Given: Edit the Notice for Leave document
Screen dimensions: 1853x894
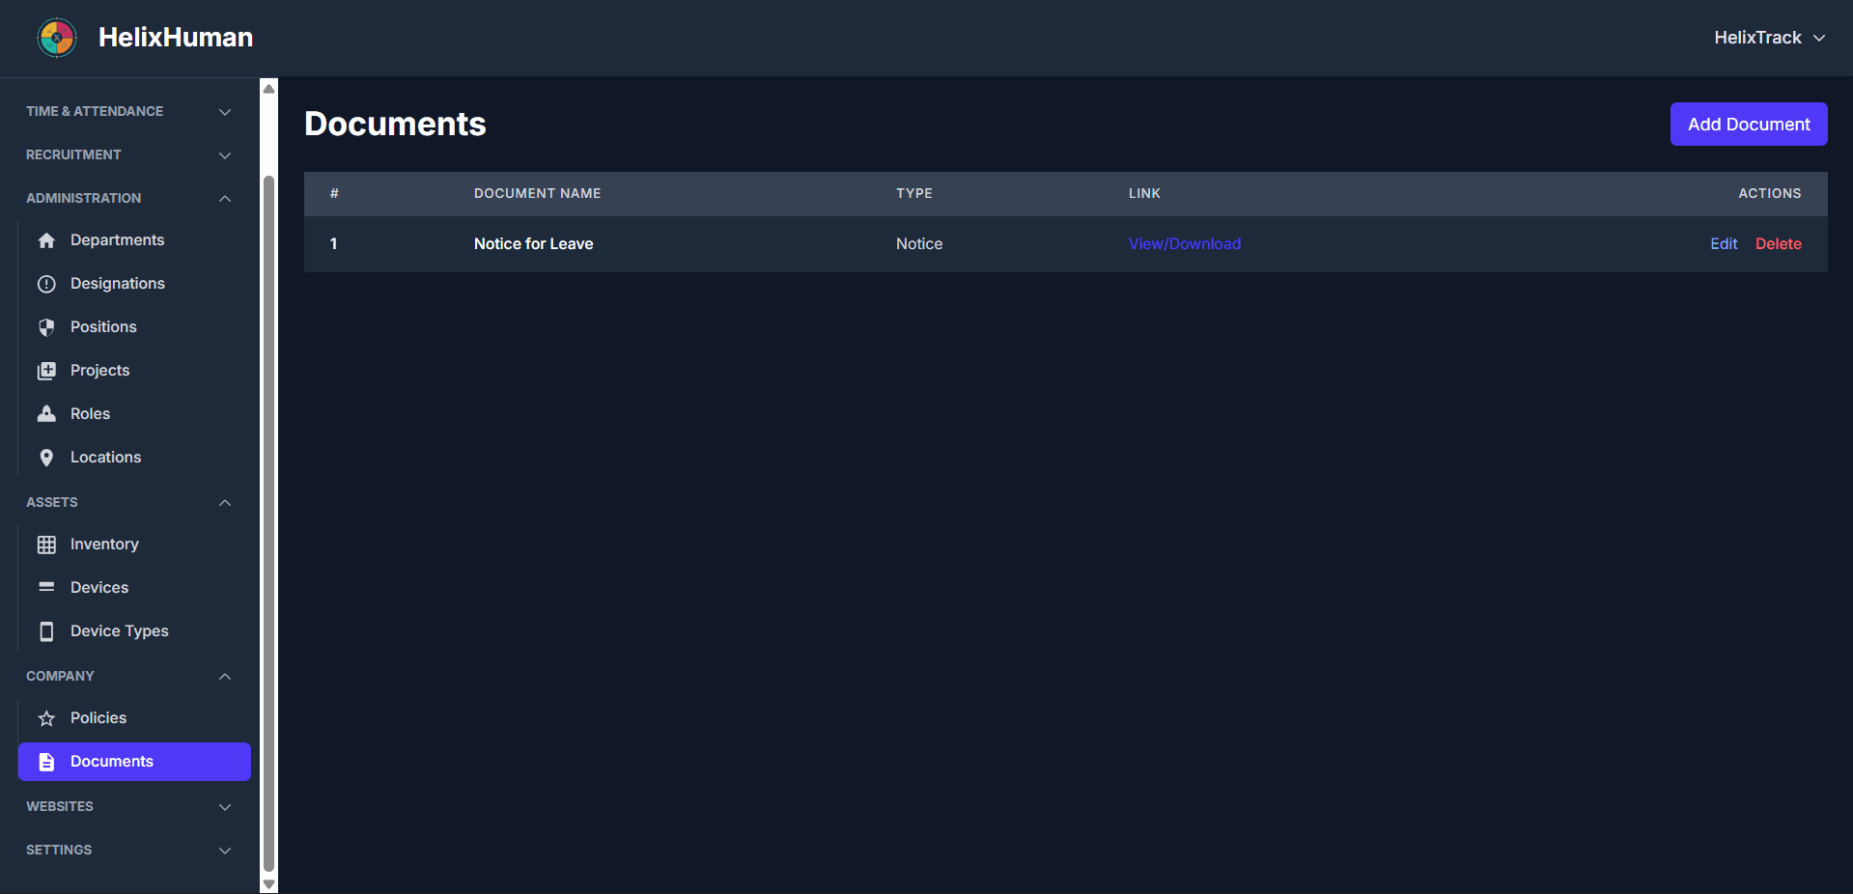Looking at the screenshot, I should [x=1724, y=244].
